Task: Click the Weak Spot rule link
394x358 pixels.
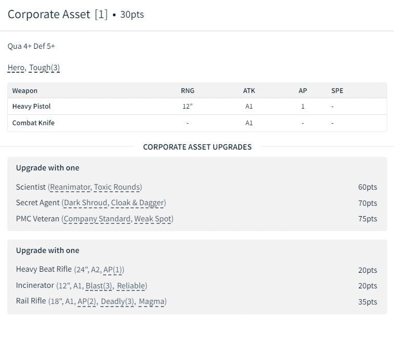Action: [152, 219]
